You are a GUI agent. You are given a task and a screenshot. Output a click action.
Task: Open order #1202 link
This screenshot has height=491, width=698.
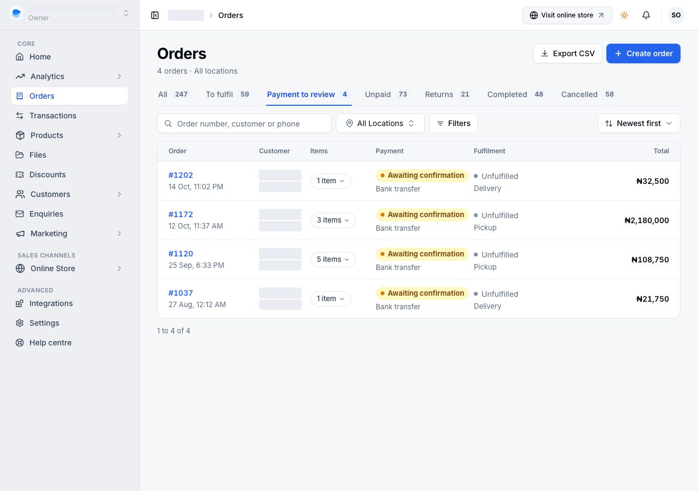click(180, 175)
